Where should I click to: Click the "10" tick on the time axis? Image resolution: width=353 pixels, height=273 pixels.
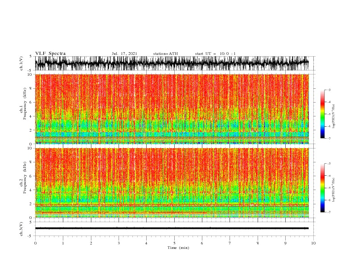pos(313,243)
